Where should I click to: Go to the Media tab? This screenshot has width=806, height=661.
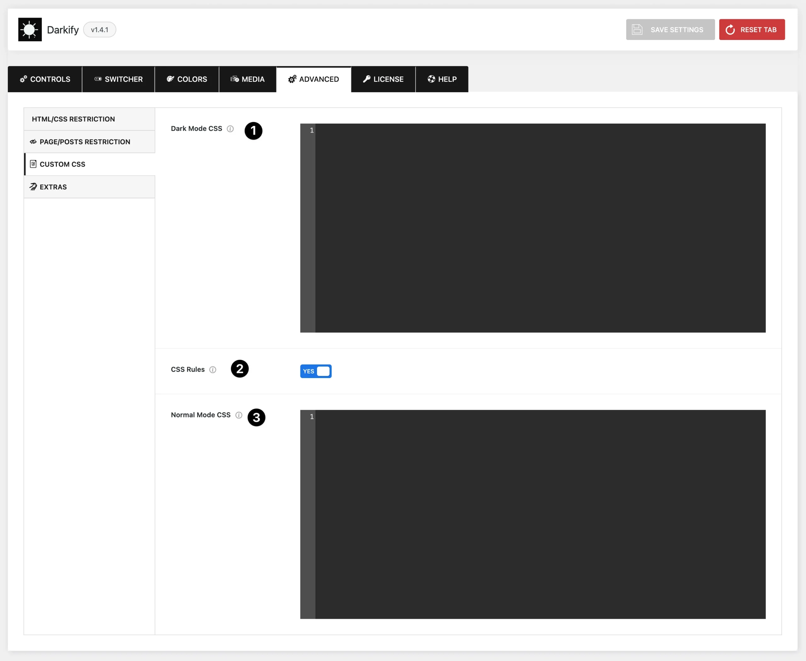(x=247, y=79)
